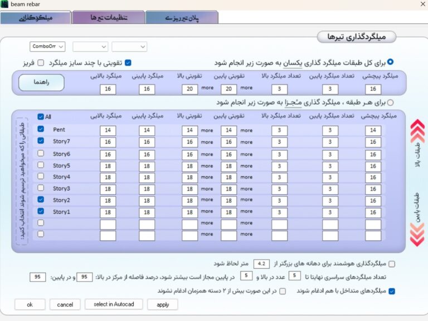Click top reinforcement more link in Pent row
Viewport: 428px width, 321px height.
207,130
